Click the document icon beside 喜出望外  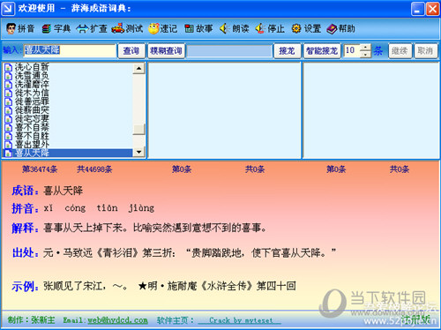(x=8, y=145)
